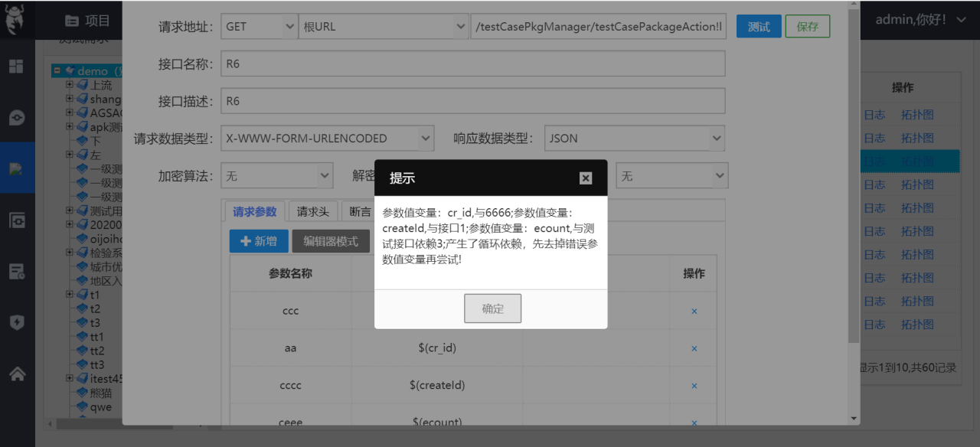Confirm the dialog with 确定

[x=492, y=308]
